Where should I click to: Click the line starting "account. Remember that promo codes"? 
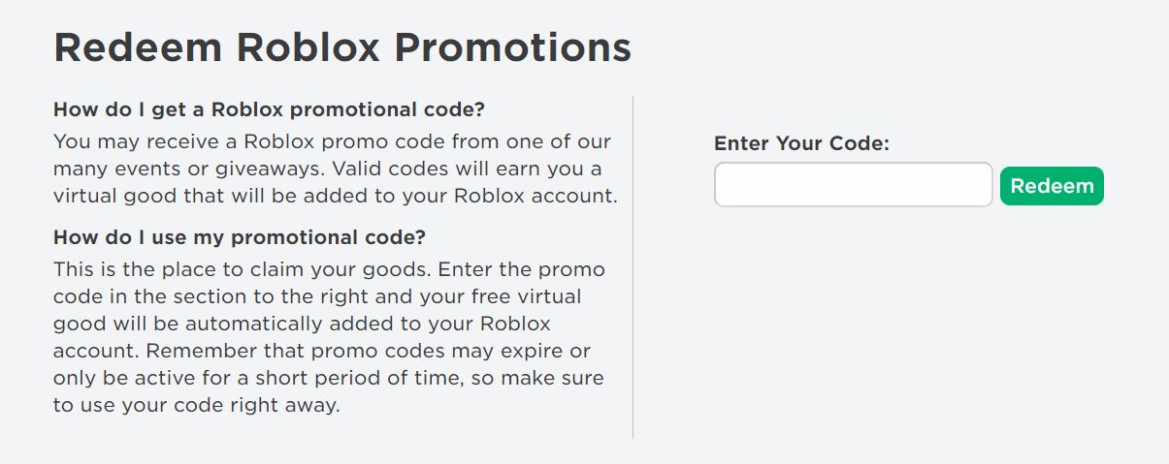click(x=322, y=351)
